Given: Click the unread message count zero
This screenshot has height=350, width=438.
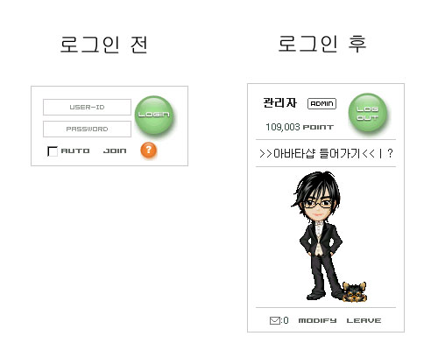Looking at the screenshot, I should coord(286,320).
